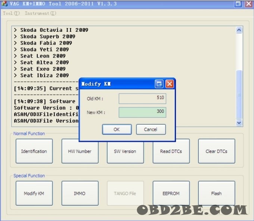
Task: Click the app icon in main title bar
Action: pyautogui.click(x=4, y=4)
